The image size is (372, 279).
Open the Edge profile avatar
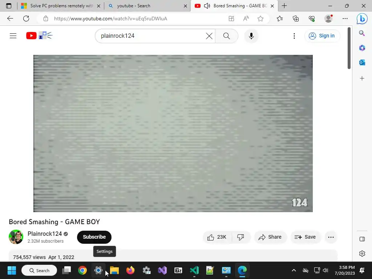(328, 19)
